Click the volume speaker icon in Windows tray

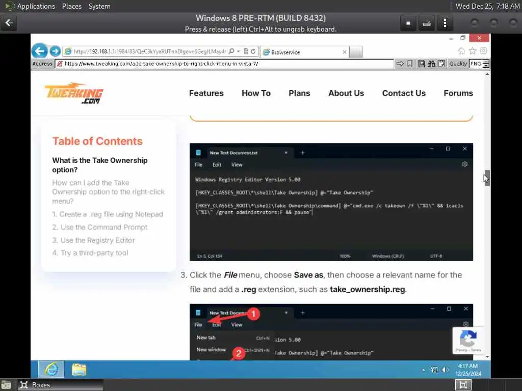pos(445,370)
